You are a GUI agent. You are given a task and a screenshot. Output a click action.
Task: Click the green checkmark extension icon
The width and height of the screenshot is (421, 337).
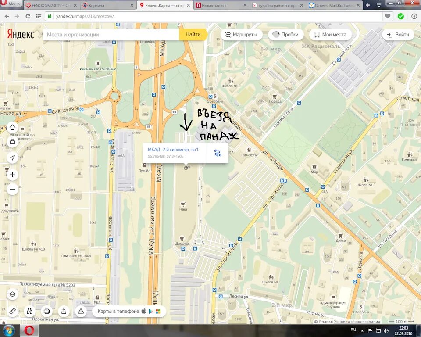[400, 16]
